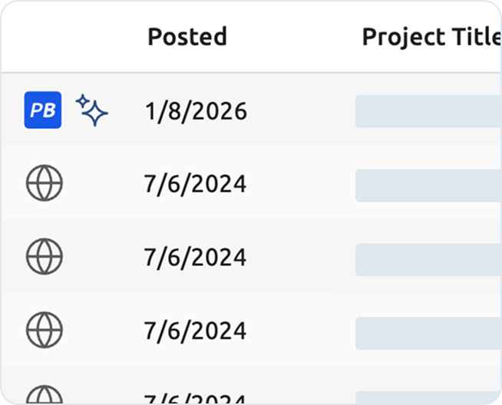Sort by the Project Title column header
502x405 pixels.
(x=431, y=37)
